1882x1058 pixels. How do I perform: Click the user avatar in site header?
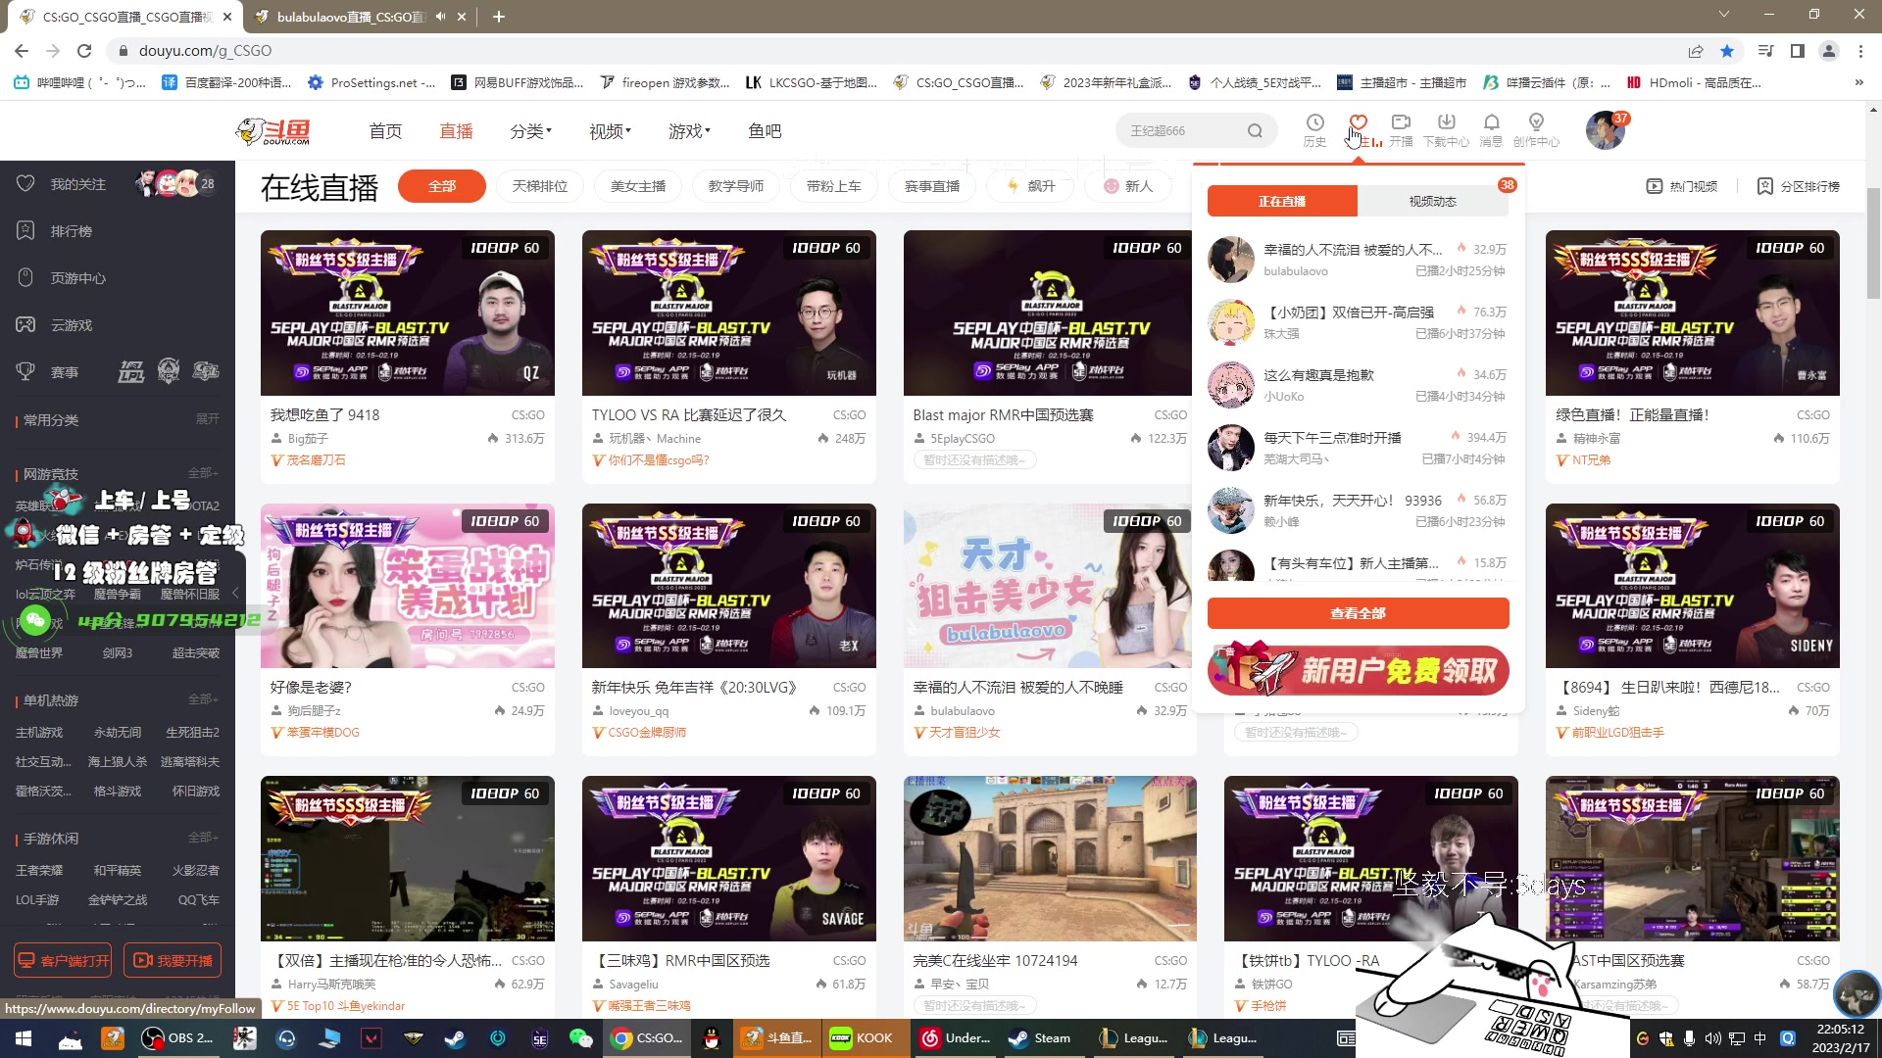(x=1605, y=130)
